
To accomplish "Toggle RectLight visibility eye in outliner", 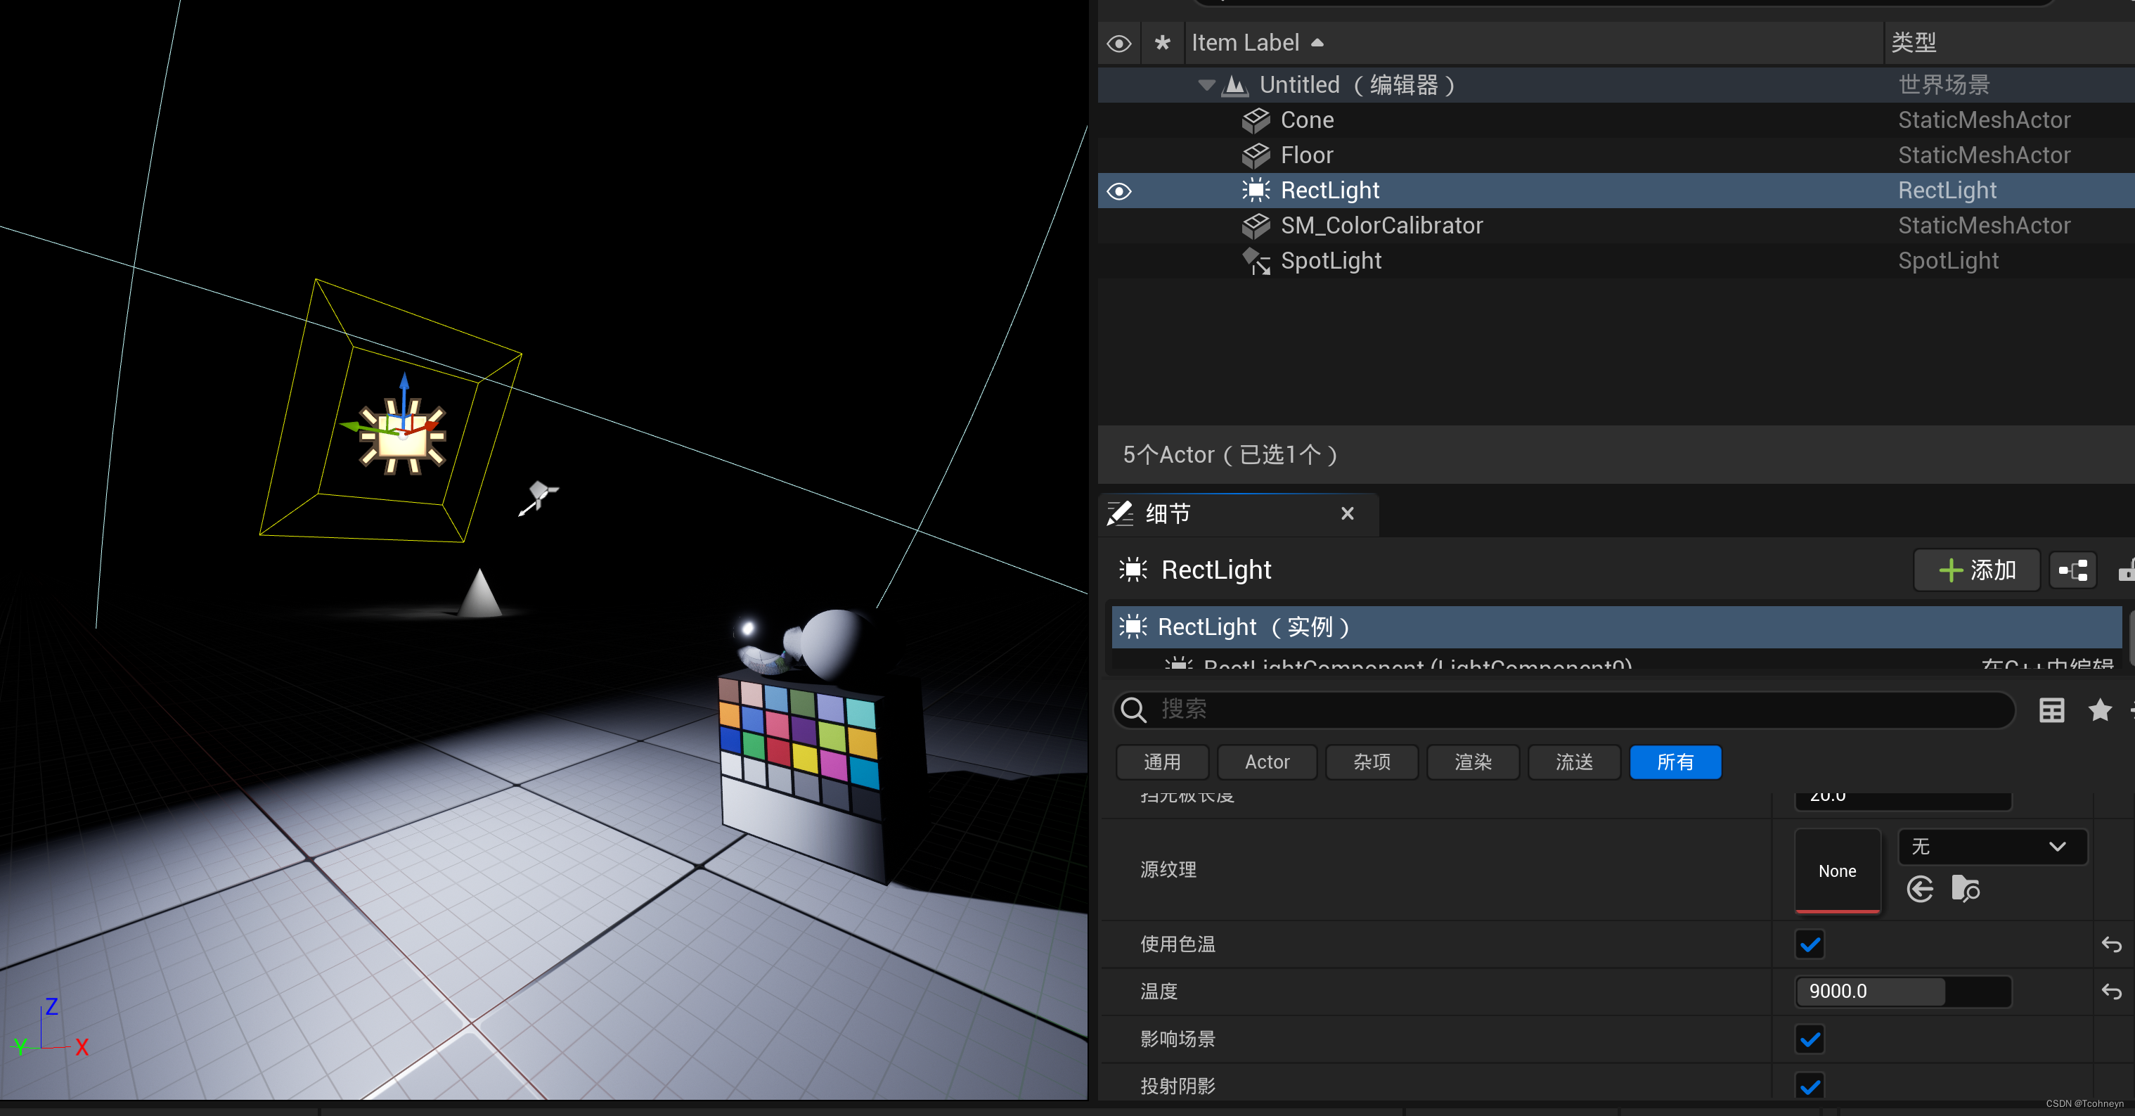I will click(x=1119, y=191).
